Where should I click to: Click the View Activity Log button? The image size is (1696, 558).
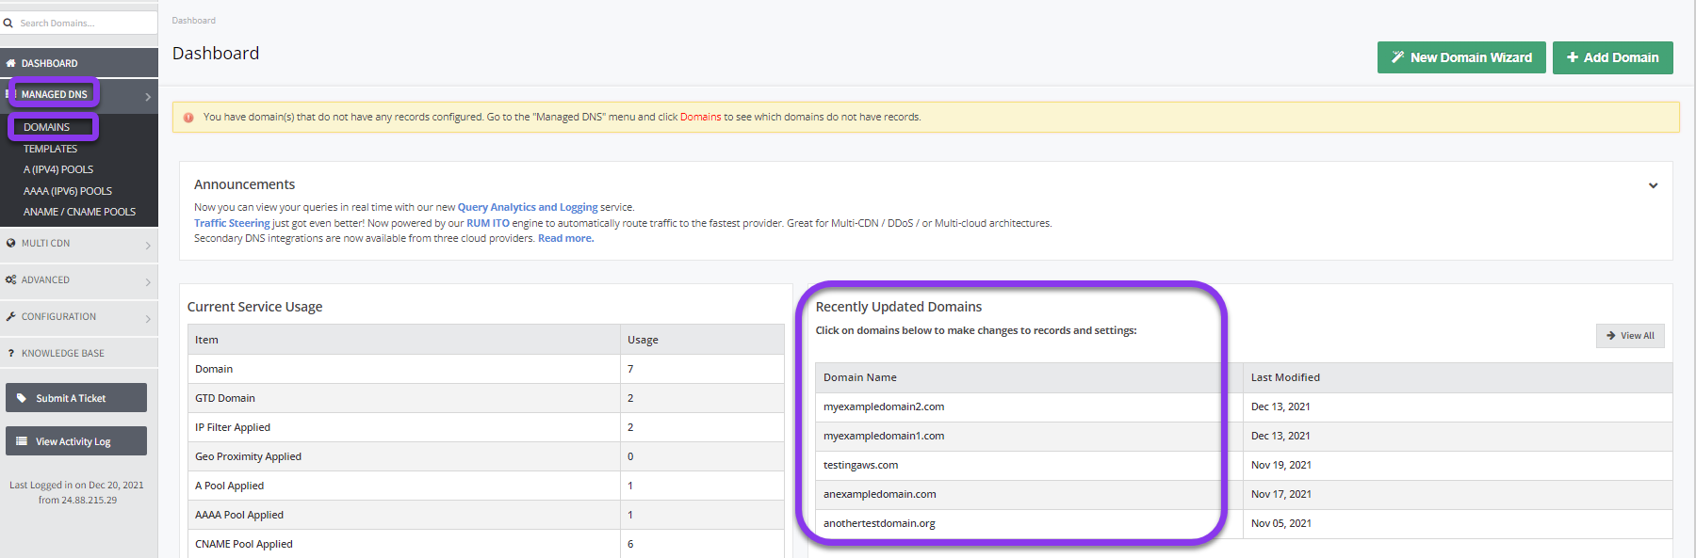(x=76, y=441)
